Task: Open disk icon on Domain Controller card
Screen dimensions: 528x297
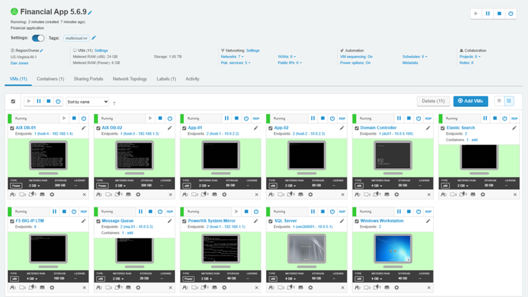Action: 387,195
